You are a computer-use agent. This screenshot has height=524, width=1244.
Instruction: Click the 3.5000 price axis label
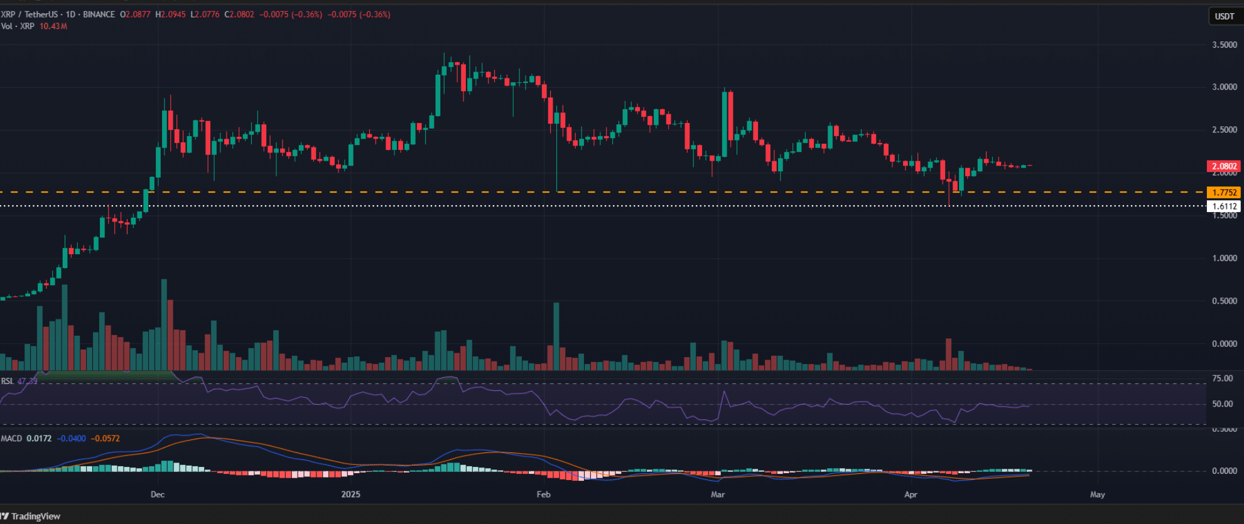pyautogui.click(x=1224, y=45)
